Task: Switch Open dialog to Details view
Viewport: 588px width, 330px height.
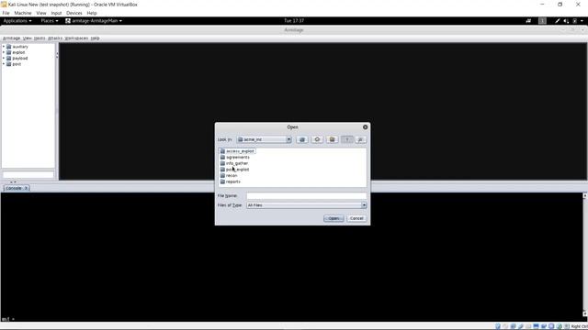Action: (x=360, y=139)
